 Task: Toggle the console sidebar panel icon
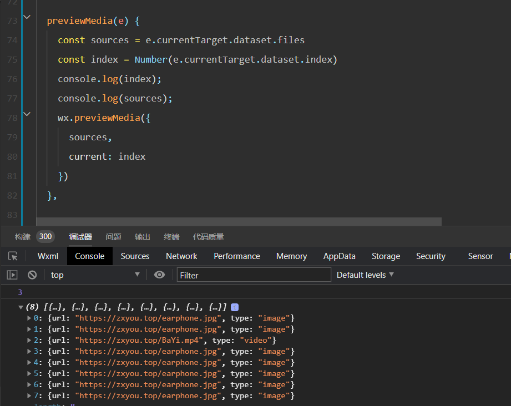[x=12, y=275]
